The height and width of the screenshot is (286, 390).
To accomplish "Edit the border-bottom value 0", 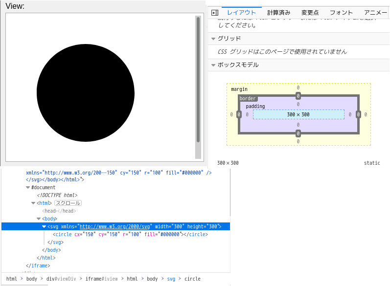I will pos(298,133).
